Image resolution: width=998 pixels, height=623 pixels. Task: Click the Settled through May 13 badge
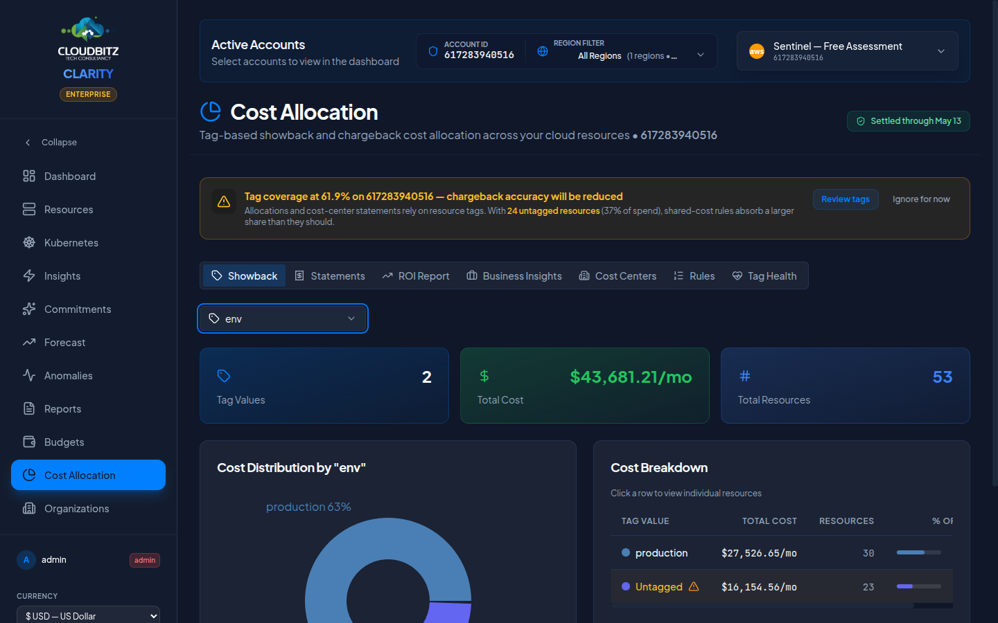tap(908, 121)
